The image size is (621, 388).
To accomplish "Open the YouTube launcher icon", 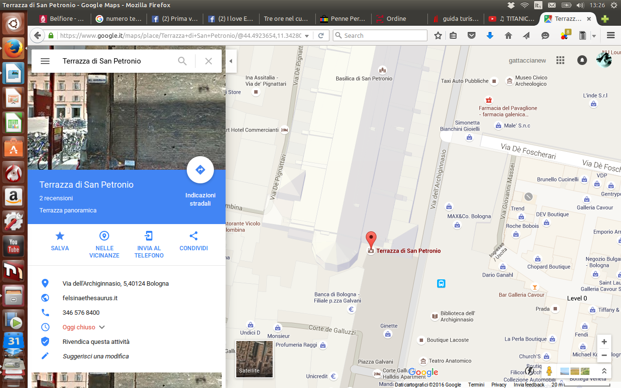I will tap(13, 246).
